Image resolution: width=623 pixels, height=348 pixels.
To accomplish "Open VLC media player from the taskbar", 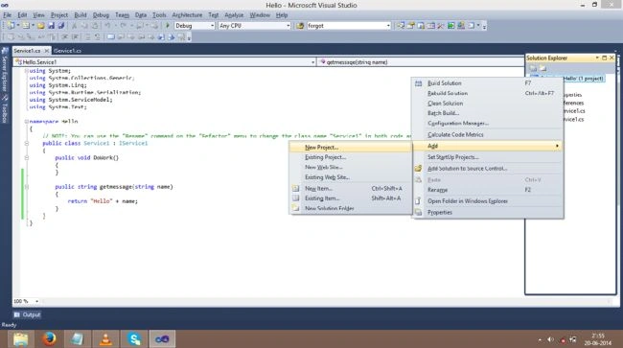I will click(x=105, y=338).
